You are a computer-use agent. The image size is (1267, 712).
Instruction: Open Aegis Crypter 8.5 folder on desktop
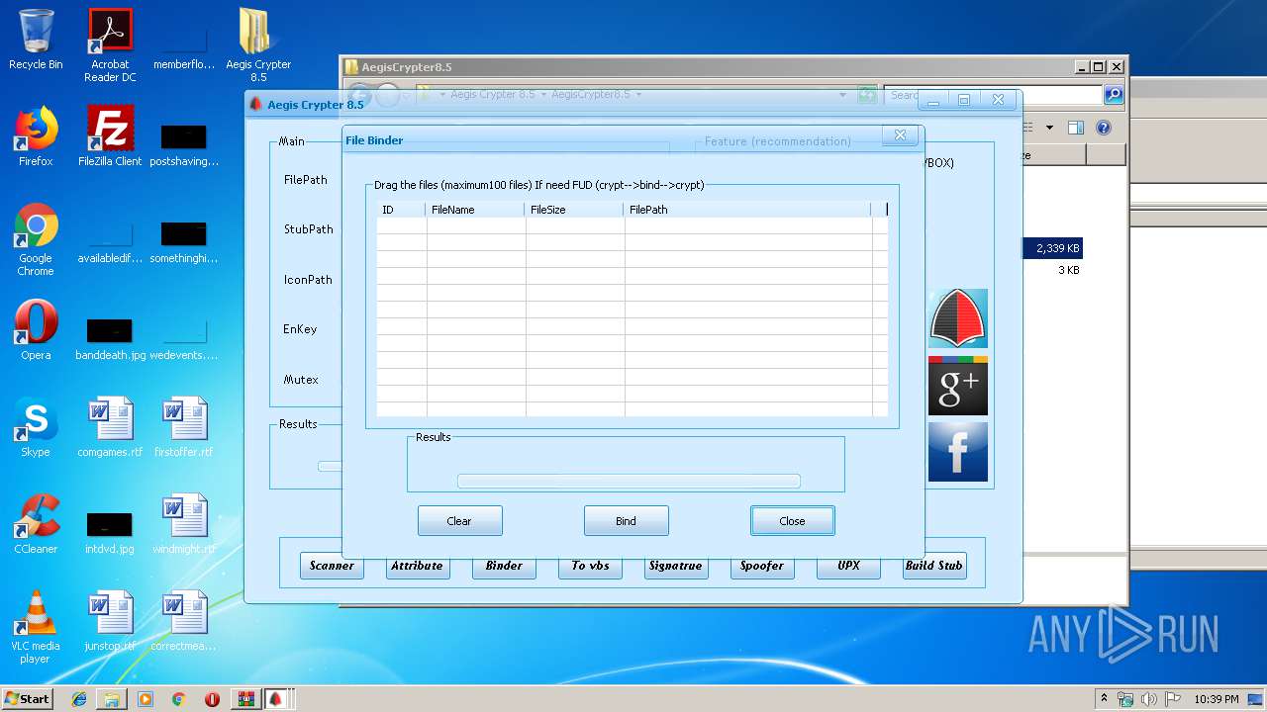click(x=258, y=45)
